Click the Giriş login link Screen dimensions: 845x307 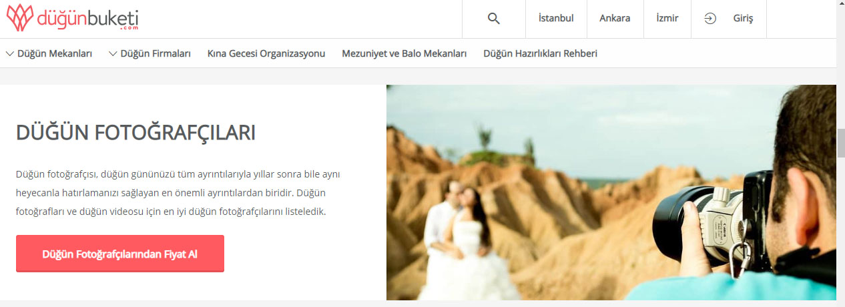[x=743, y=19]
